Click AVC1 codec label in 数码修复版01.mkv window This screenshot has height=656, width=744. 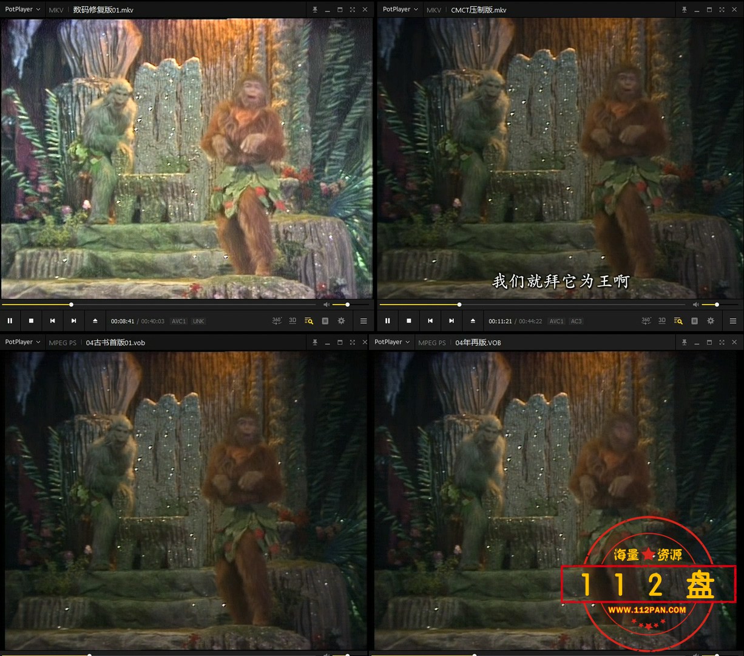point(179,321)
